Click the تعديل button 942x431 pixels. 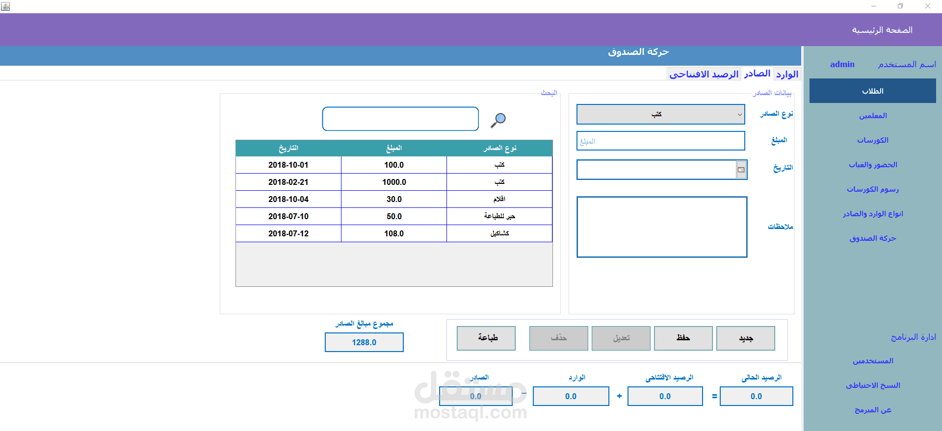click(x=621, y=338)
